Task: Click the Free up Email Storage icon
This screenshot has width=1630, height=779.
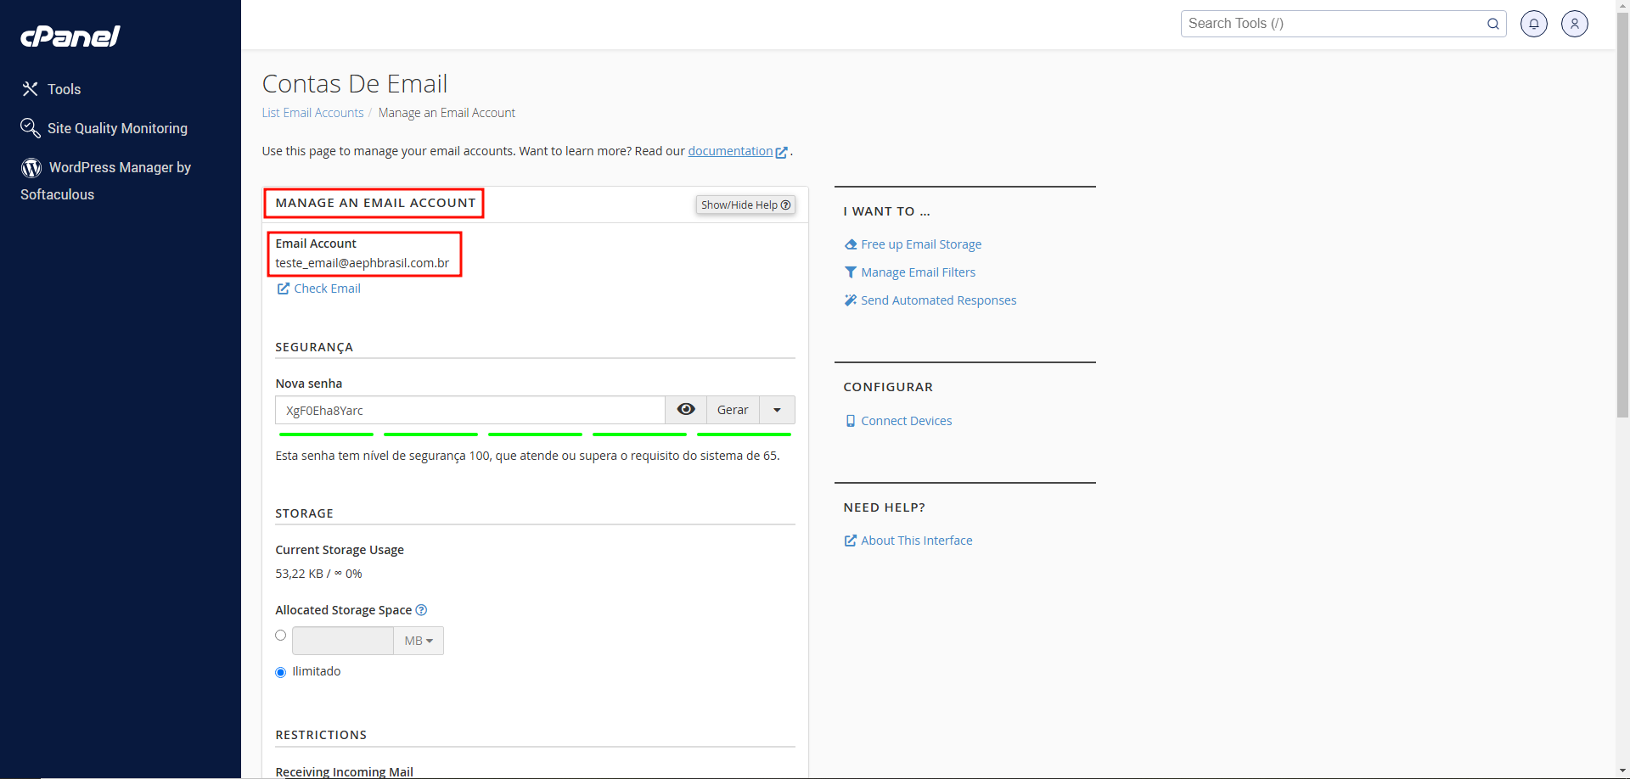Action: [x=851, y=244]
